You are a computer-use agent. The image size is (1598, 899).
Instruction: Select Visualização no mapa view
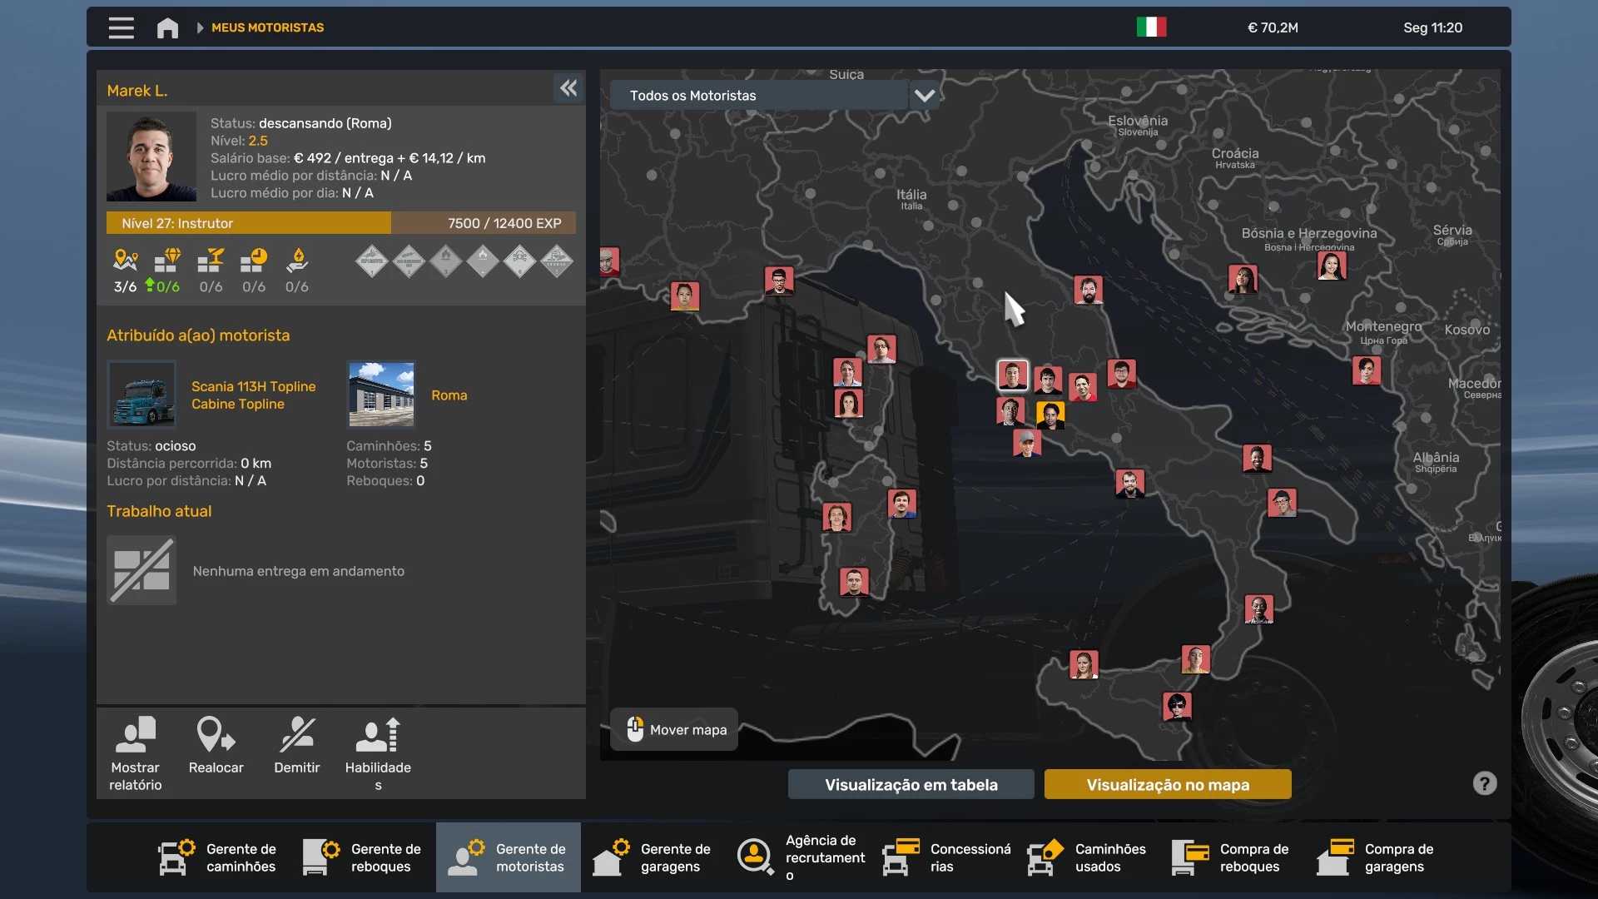pyautogui.click(x=1167, y=784)
